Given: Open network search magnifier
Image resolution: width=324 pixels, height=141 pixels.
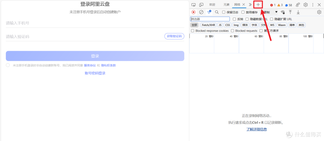Looking at the screenshot, I should point(217,12).
